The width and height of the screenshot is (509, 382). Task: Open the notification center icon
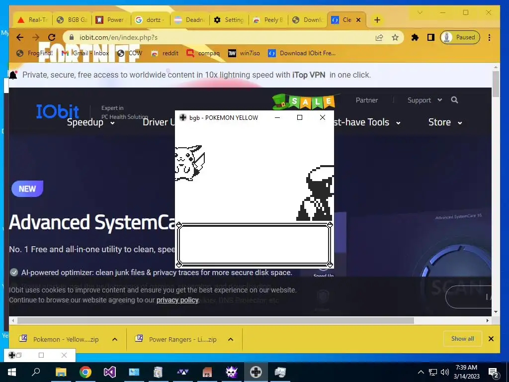coord(494,372)
